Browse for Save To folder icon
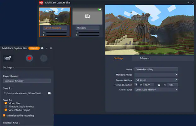This screenshot has height=126, width=196. tap(49, 93)
